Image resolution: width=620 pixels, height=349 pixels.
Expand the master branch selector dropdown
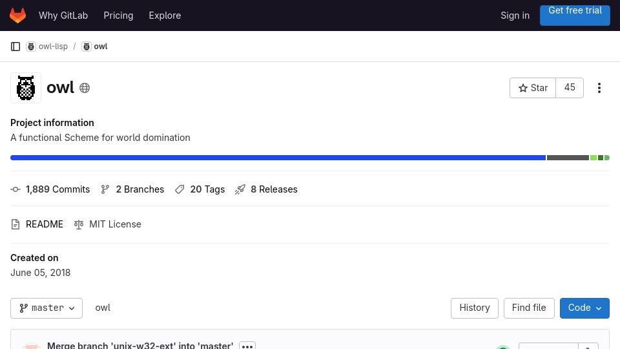click(x=46, y=308)
